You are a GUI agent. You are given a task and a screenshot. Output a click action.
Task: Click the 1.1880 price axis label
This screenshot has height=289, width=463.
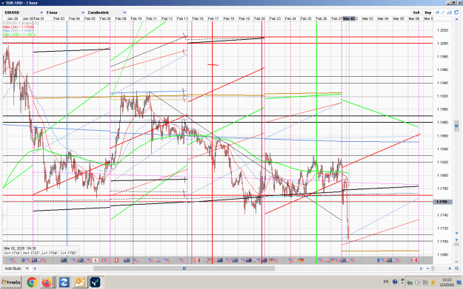coord(442,123)
